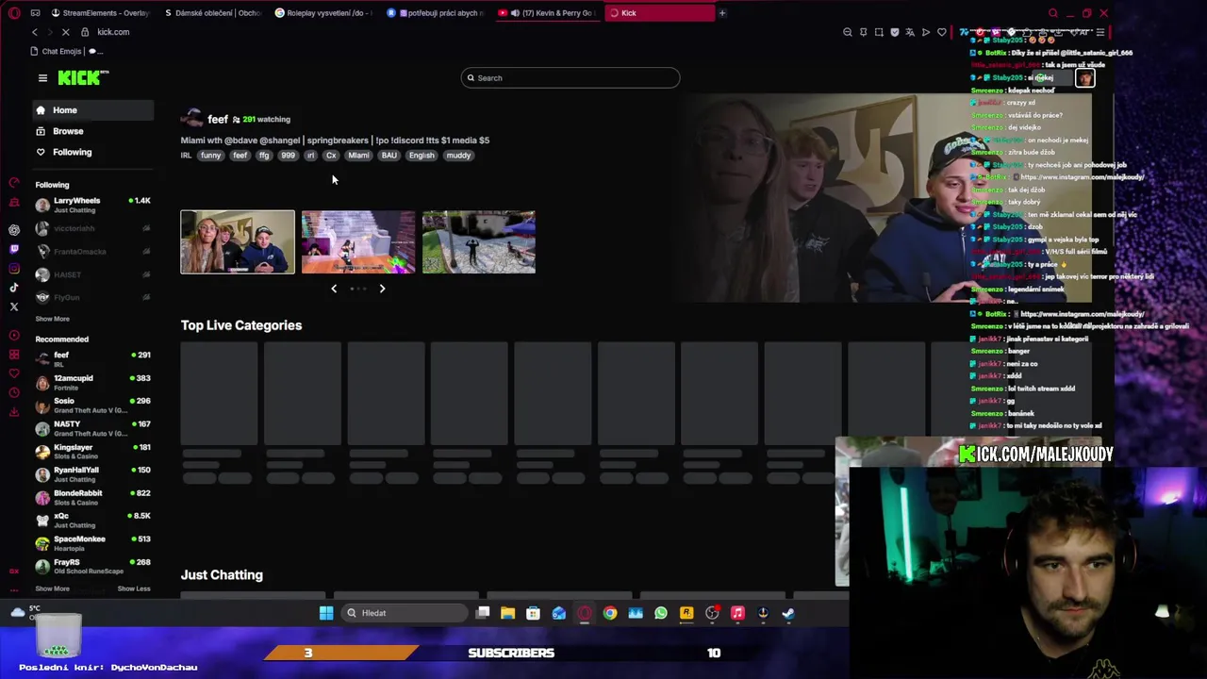1207x679 pixels.
Task: Switch to Roleplay vysvetleni Google tab
Action: 323,13
